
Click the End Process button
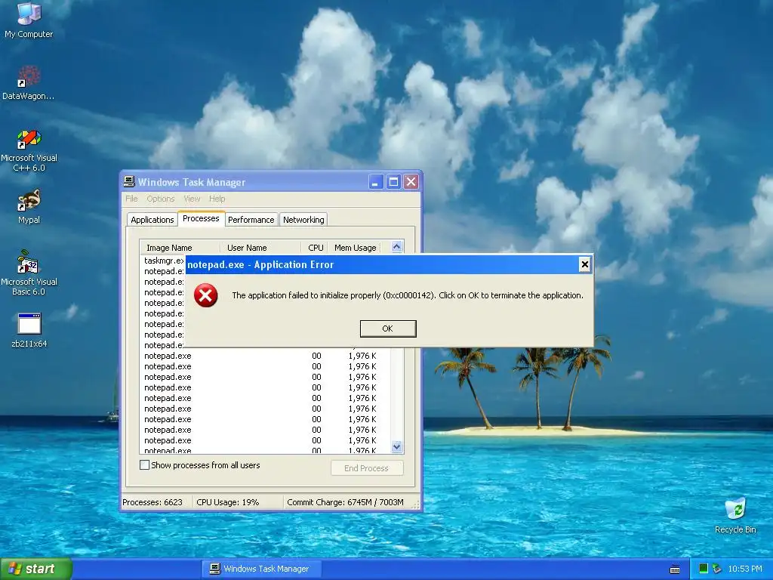click(x=367, y=468)
